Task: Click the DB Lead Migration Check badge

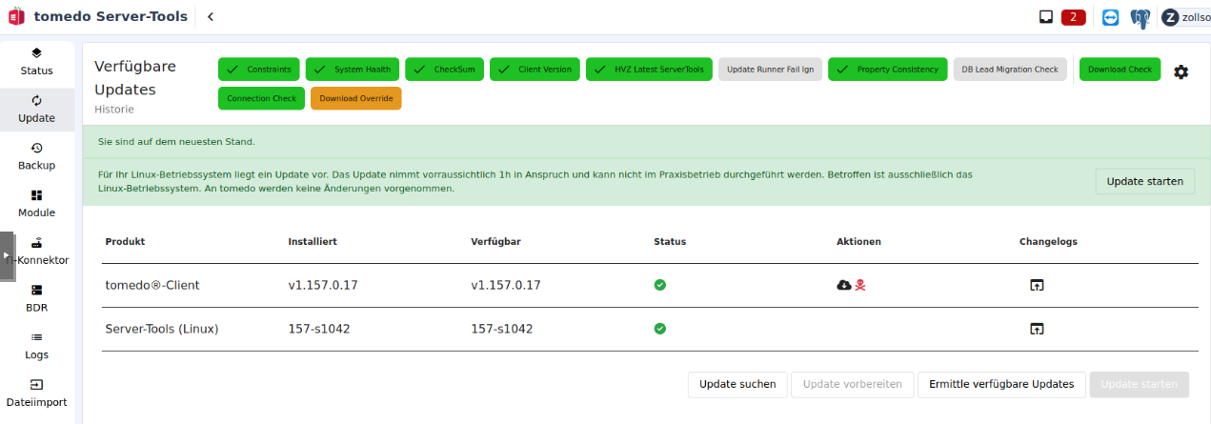Action: [1010, 70]
